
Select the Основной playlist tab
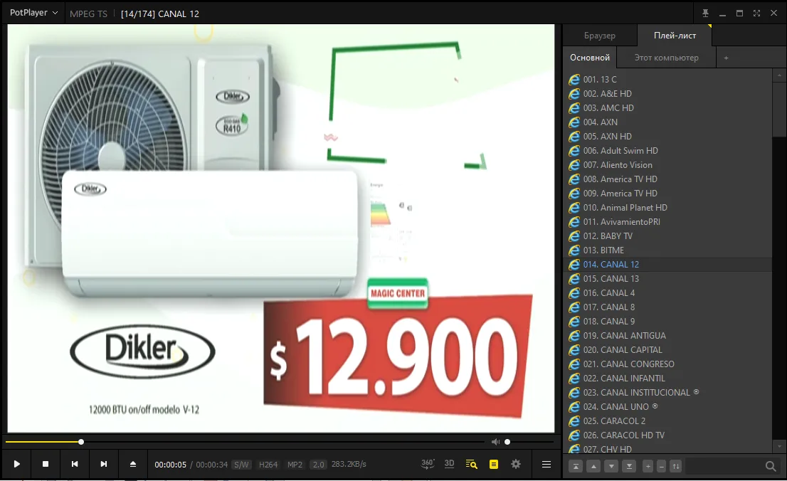pos(590,57)
